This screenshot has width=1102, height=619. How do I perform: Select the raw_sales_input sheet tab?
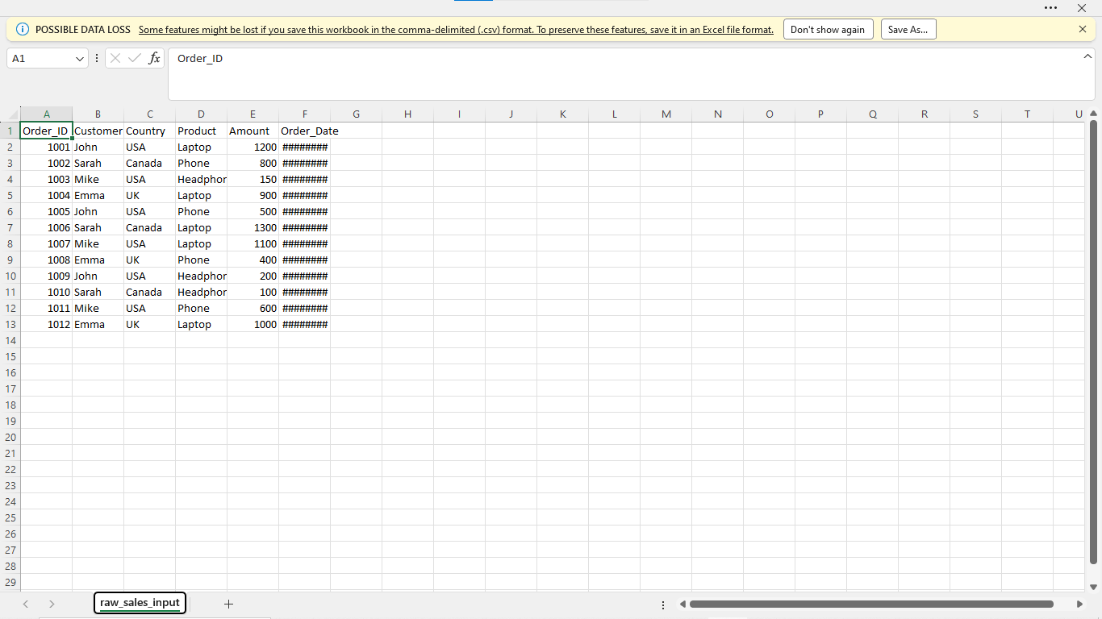pyautogui.click(x=140, y=602)
